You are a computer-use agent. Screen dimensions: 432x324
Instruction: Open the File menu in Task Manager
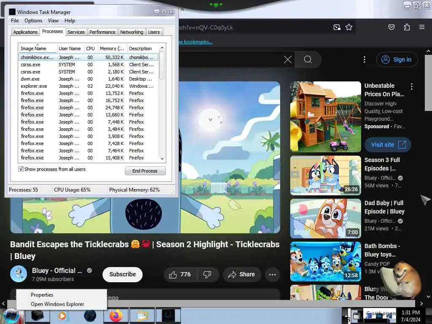pos(15,21)
